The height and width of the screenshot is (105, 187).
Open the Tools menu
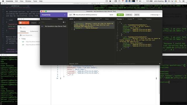pos(35,1)
